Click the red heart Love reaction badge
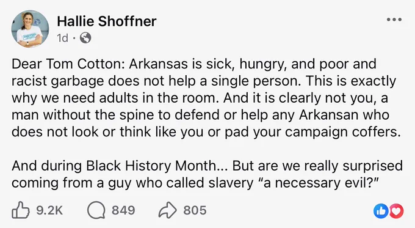Image resolution: width=415 pixels, height=228 pixels. (396, 211)
